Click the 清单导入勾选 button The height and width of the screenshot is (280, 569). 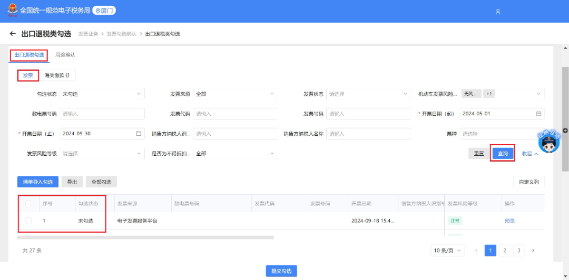(38, 182)
